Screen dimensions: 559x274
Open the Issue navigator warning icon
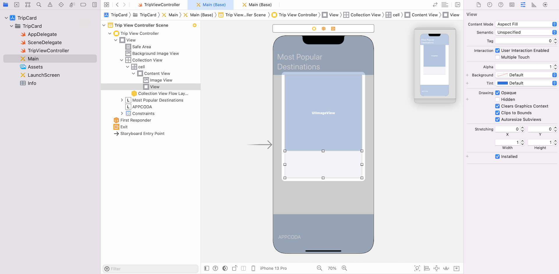pyautogui.click(x=50, y=5)
